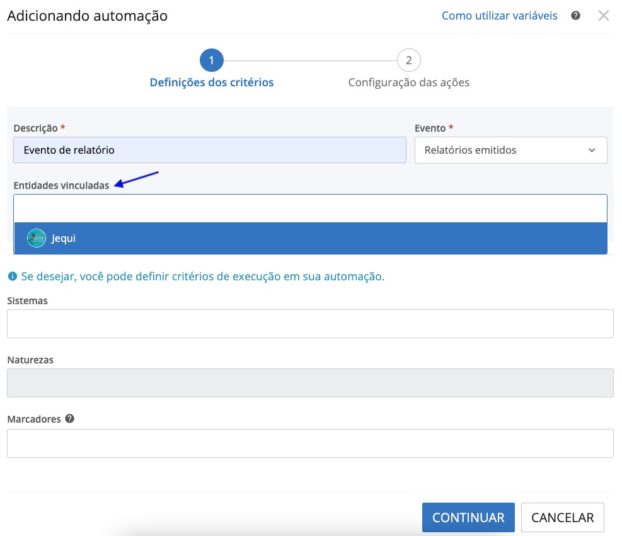Click the Jequi entity avatar icon
622x536 pixels.
36,238
